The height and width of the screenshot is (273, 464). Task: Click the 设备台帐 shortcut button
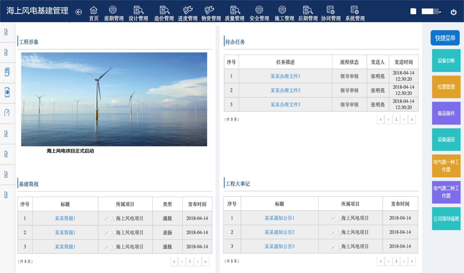point(446,61)
